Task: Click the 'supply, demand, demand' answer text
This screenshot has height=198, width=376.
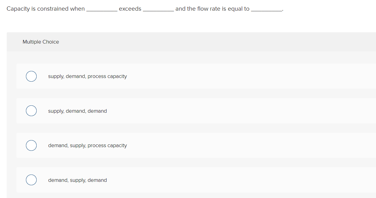Action: tap(77, 111)
